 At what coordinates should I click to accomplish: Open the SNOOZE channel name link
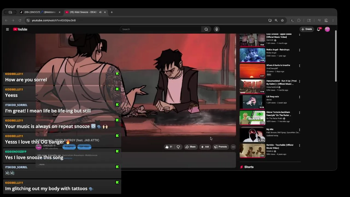48,146
